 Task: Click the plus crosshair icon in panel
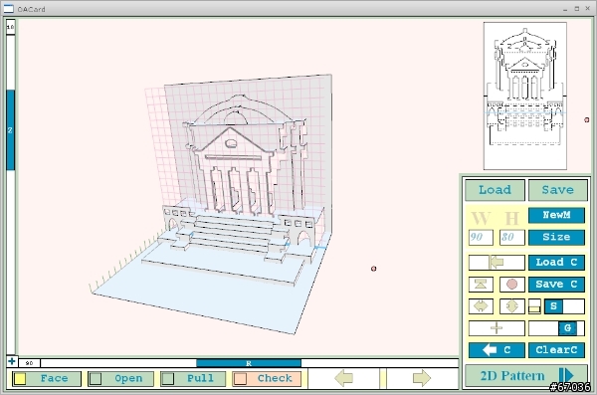[497, 328]
